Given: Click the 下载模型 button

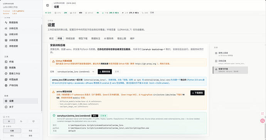Looking at the screenshot, I should [197, 93].
